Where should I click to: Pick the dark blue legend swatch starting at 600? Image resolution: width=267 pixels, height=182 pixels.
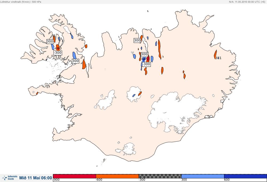(245, 176)
